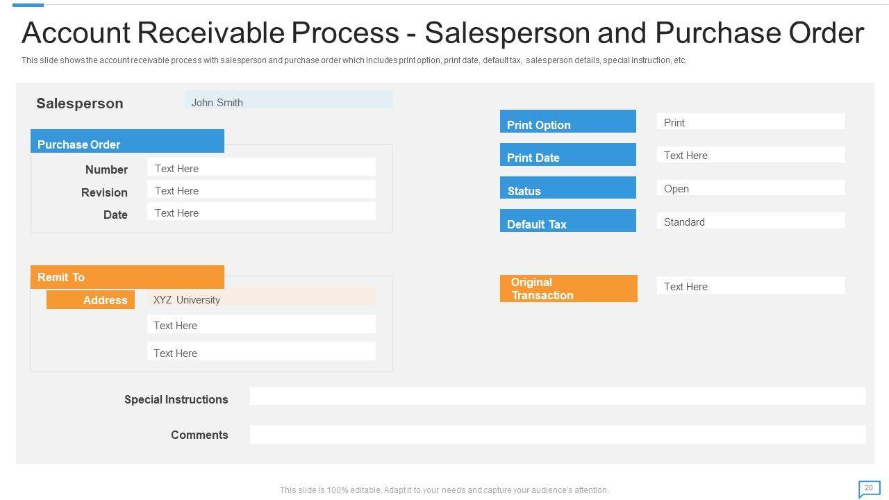Click the Print Option blue label
Image resolution: width=889 pixels, height=500 pixels.
click(567, 122)
